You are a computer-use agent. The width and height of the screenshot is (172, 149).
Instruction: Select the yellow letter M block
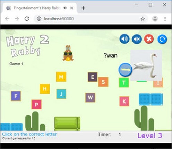[x=61, y=77]
